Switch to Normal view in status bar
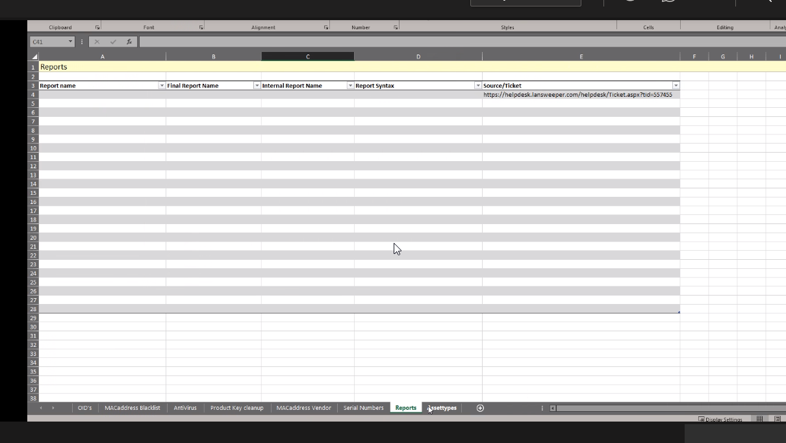 [x=759, y=420]
